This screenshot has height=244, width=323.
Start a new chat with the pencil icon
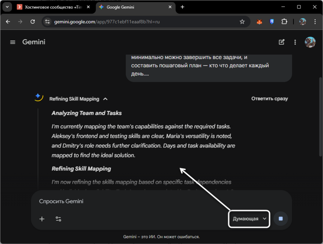point(281,42)
